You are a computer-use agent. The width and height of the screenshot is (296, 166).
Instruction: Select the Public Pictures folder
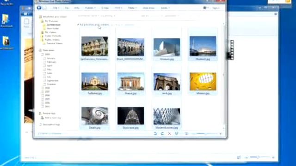pos(51,36)
